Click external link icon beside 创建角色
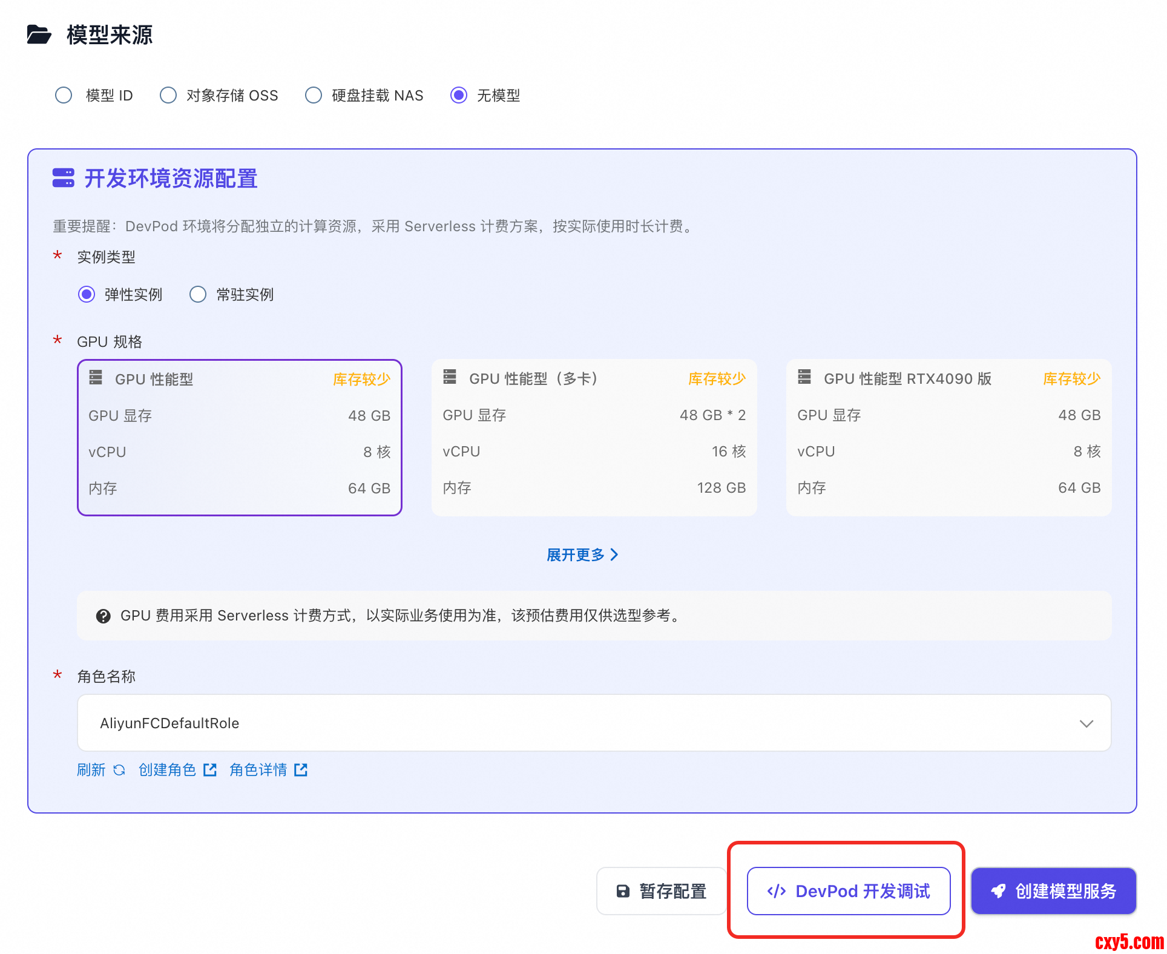 coord(210,770)
